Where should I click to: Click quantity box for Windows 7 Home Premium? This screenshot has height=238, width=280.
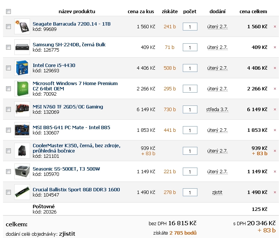(190, 89)
